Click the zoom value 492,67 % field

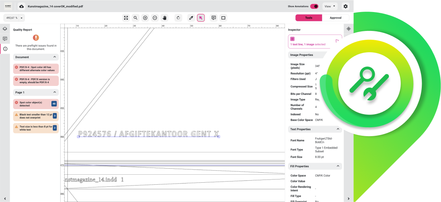click(x=11, y=18)
